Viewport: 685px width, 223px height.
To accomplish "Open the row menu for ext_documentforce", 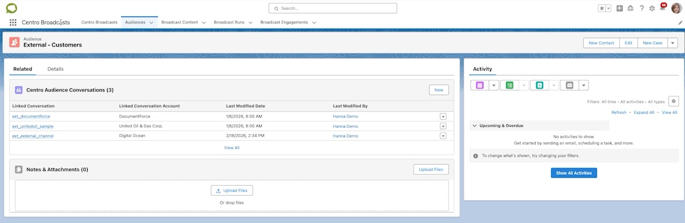I will coord(443,117).
